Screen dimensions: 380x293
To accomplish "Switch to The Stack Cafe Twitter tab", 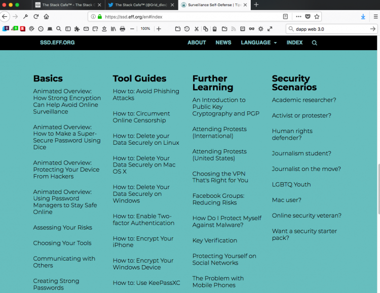I will tap(141, 5).
